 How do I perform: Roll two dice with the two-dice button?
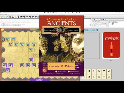click(x=21, y=17)
